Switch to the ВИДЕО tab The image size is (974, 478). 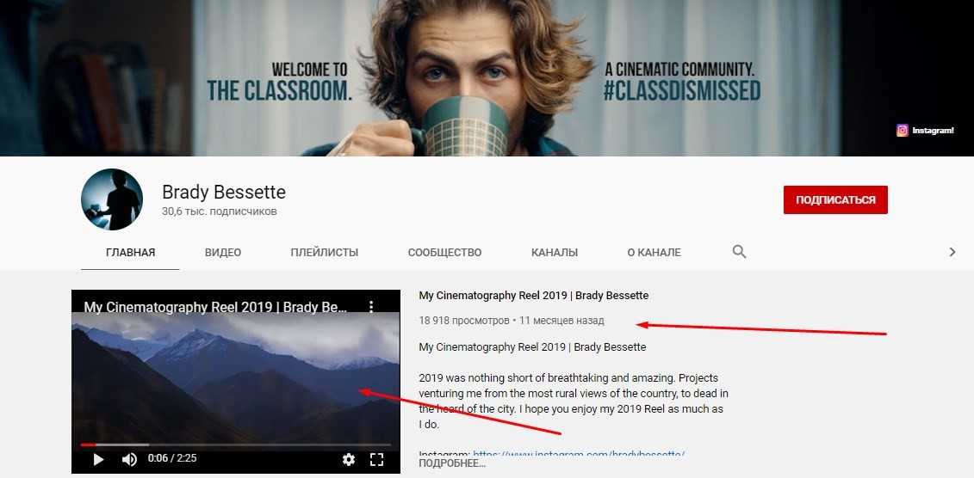(x=223, y=253)
